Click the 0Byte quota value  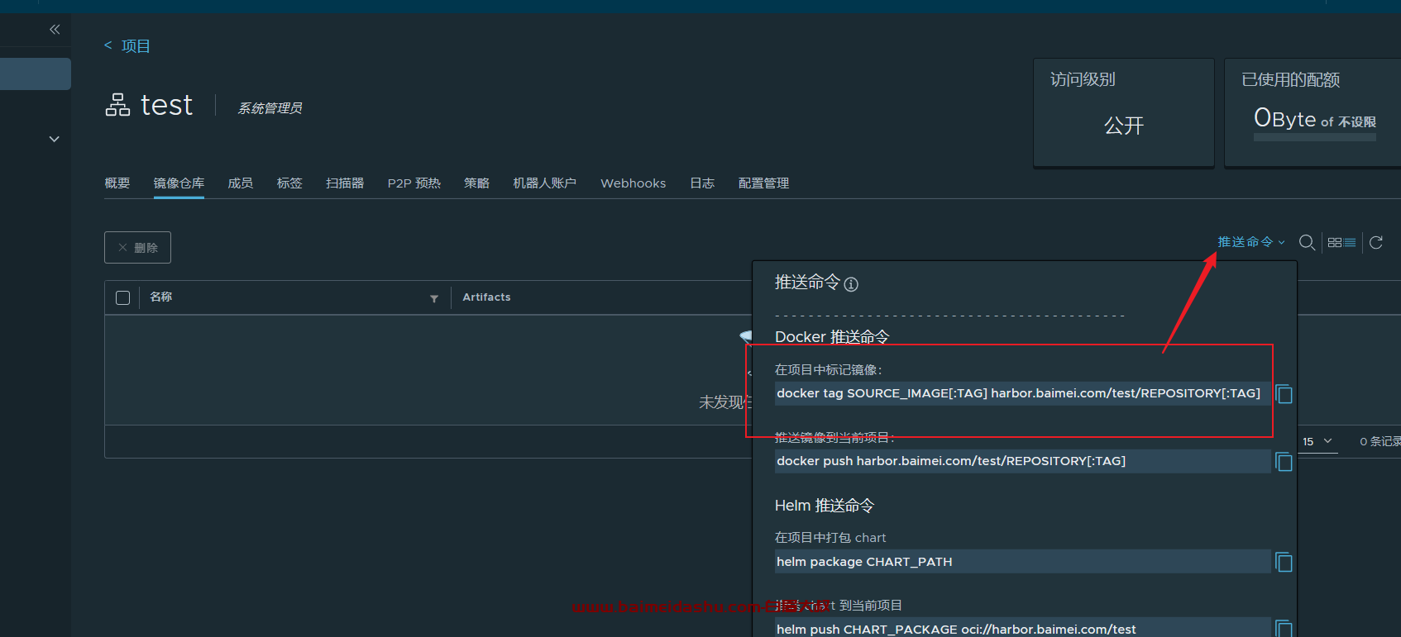tap(1284, 119)
